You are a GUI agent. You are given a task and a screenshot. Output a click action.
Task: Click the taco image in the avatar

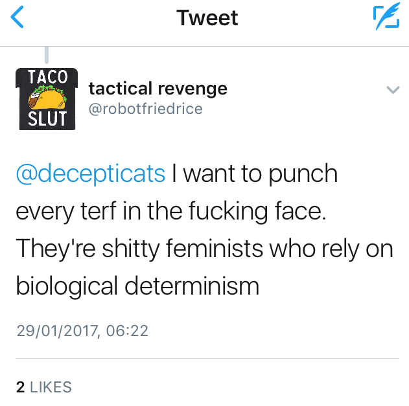coord(47,98)
